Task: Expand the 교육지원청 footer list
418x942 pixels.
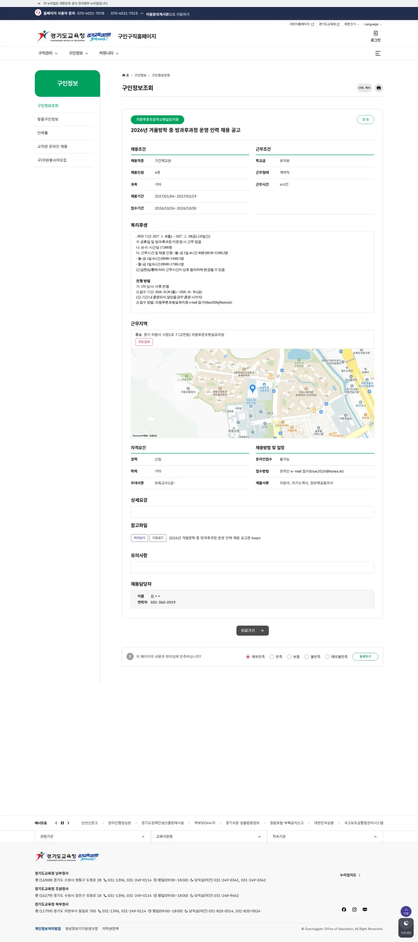Action: pyautogui.click(x=209, y=837)
